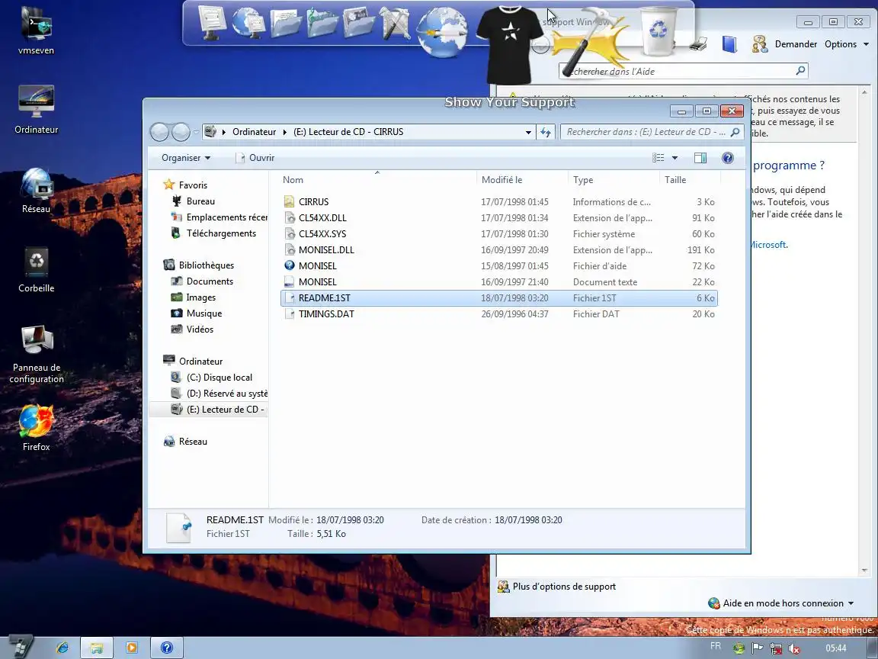
Task: Select the README.1ST file
Action: 498,298
